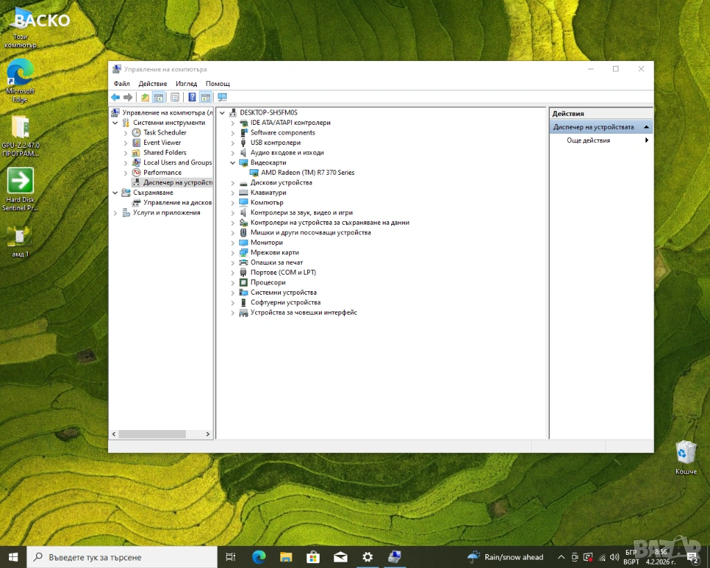Open the Действие menu
The height and width of the screenshot is (568, 710).
click(x=153, y=84)
